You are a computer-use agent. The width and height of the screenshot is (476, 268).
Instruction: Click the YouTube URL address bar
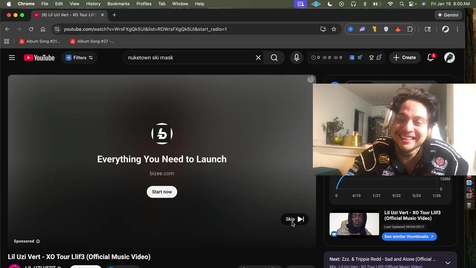(145, 29)
